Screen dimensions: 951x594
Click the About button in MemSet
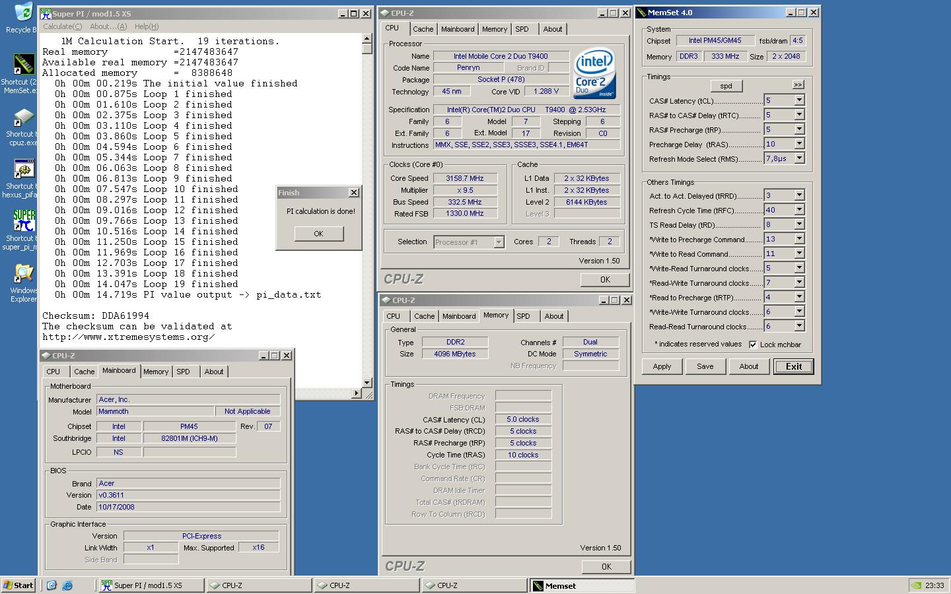(x=749, y=366)
